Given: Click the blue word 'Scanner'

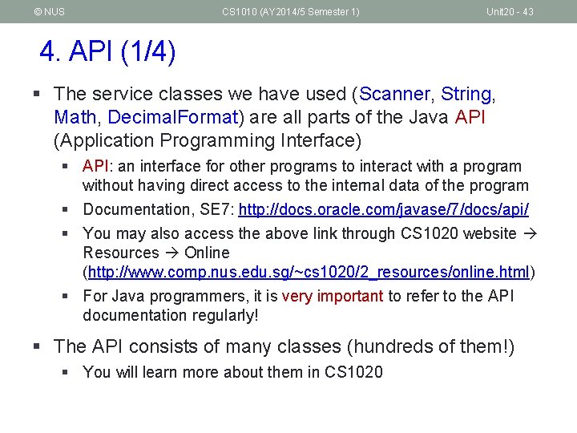Looking at the screenshot, I should tap(394, 94).
